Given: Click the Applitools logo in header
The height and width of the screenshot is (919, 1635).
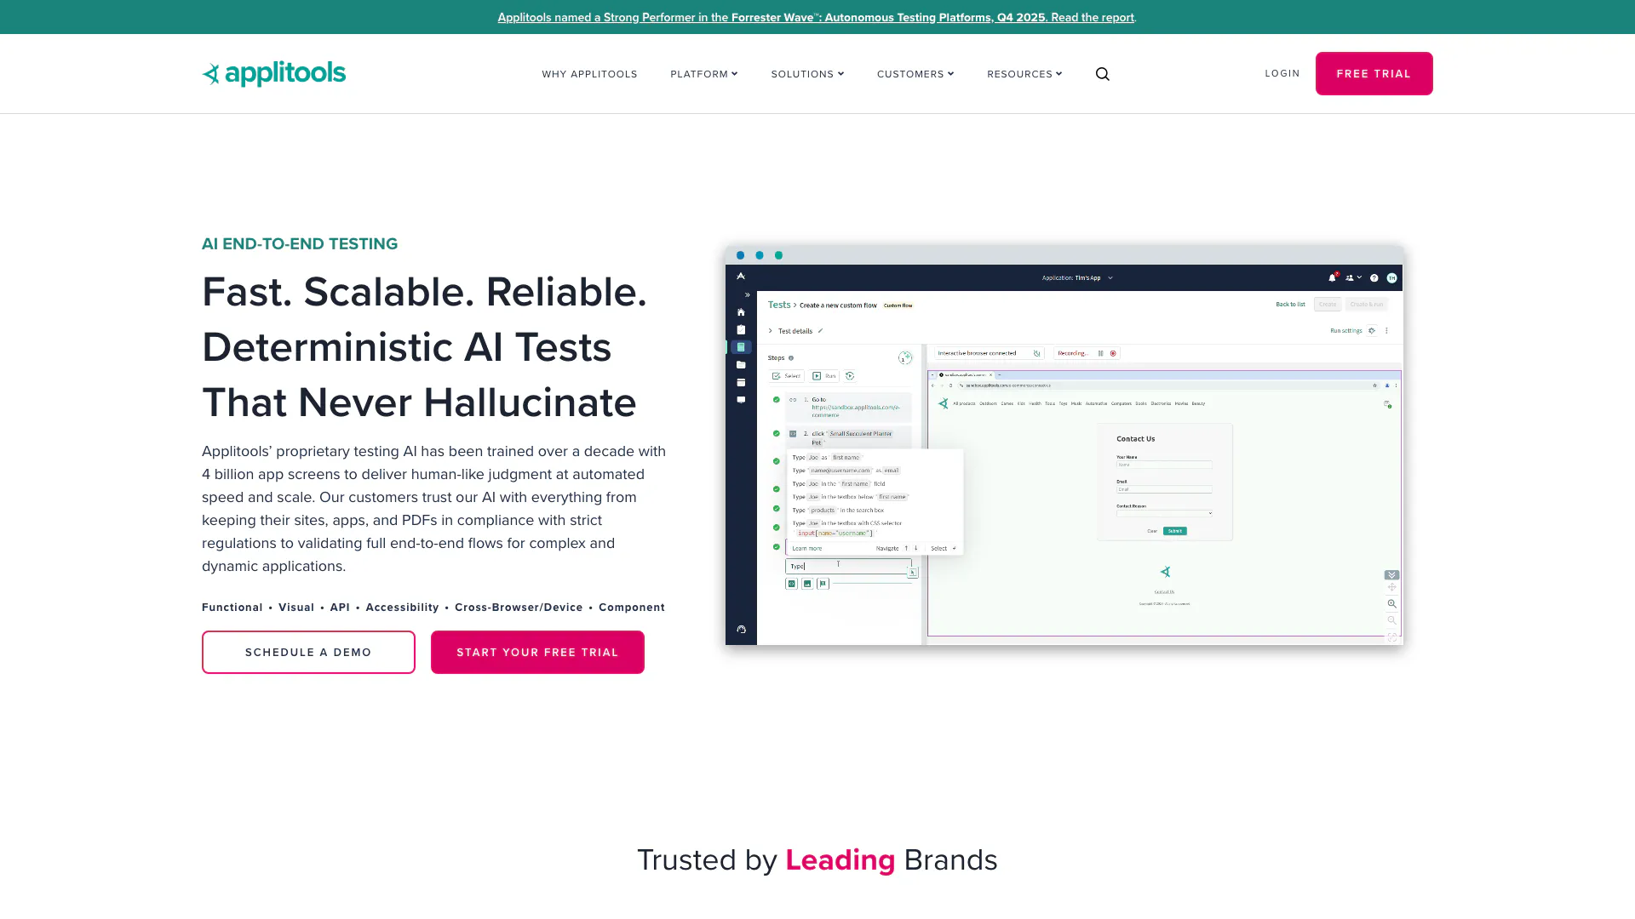Looking at the screenshot, I should coord(273,74).
